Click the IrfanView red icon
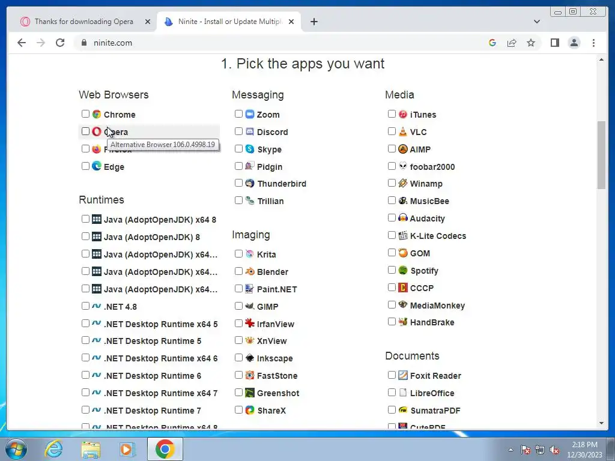Image resolution: width=615 pixels, height=461 pixels. [250, 324]
